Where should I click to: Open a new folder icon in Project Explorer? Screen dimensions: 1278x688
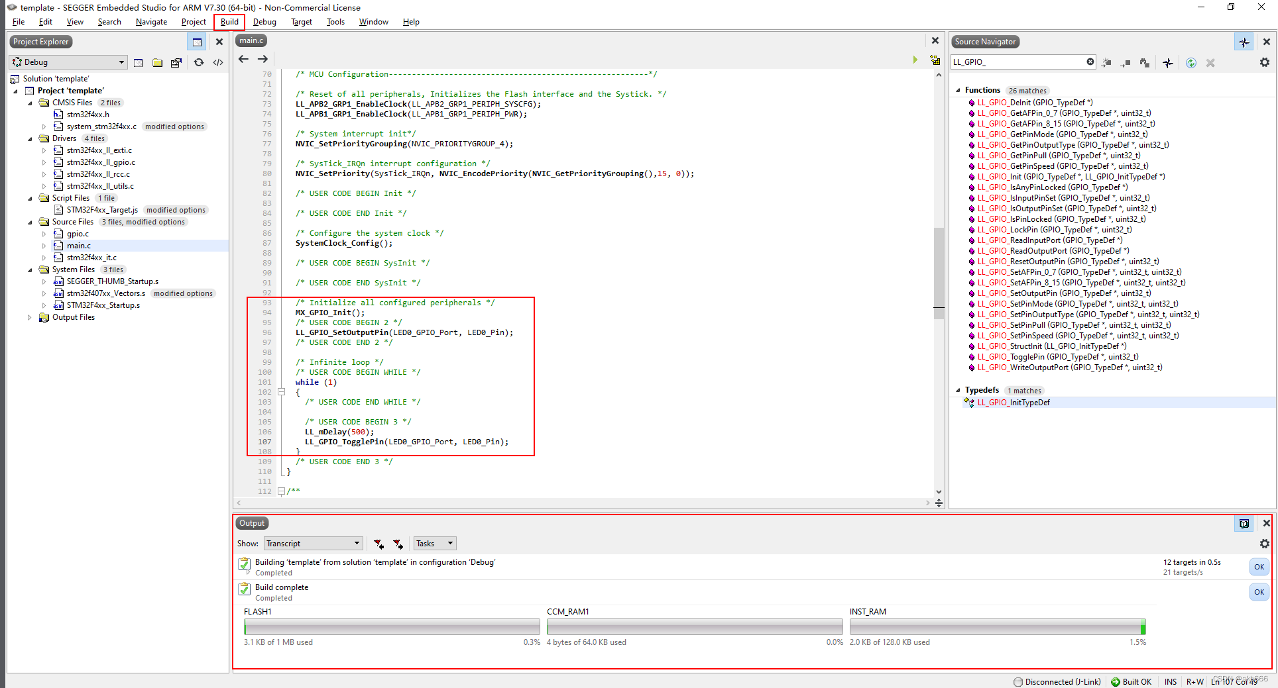click(x=157, y=62)
